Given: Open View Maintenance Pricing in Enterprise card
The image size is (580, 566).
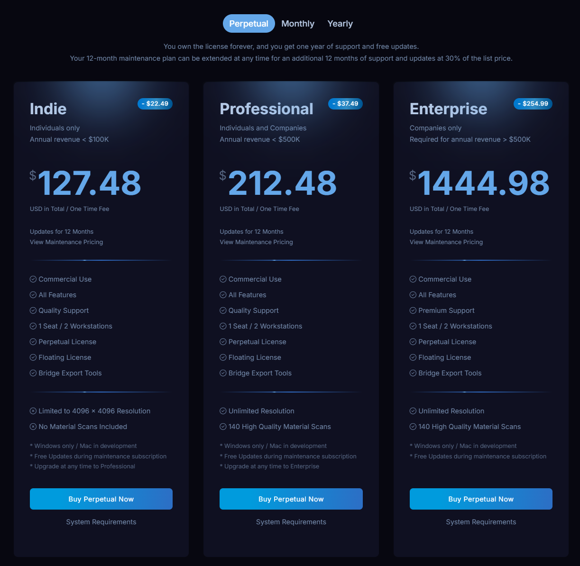Looking at the screenshot, I should pyautogui.click(x=446, y=242).
